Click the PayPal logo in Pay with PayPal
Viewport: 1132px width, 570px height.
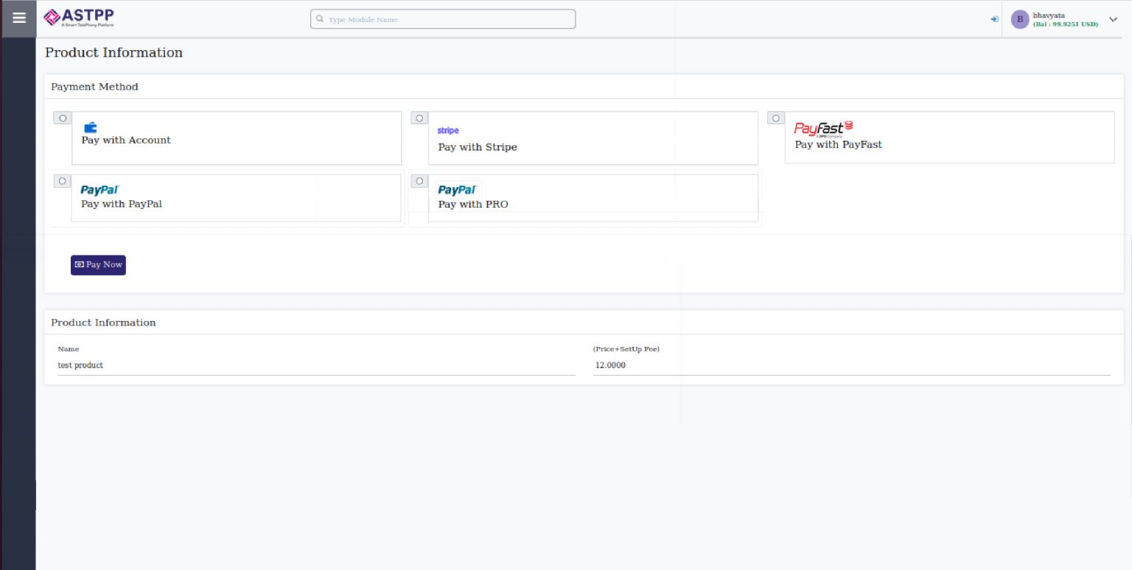99,189
